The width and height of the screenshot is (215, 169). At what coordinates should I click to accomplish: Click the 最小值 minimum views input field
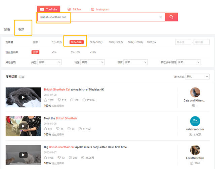(x=183, y=42)
